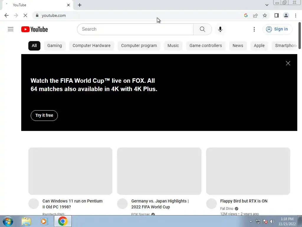Select the Computer Hardware chip
Viewport: 302px width, 227px height.
91,46
